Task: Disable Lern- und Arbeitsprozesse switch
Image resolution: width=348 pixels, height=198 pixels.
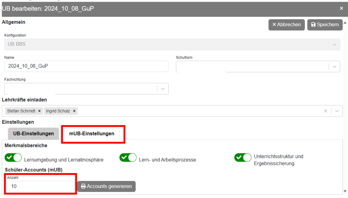Action: click(x=128, y=158)
